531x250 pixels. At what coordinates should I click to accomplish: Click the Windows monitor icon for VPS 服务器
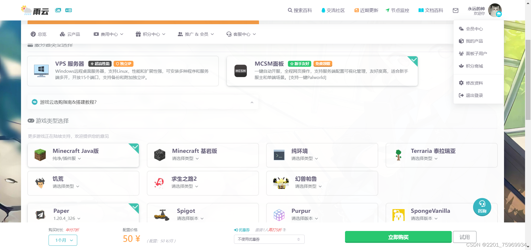pos(41,71)
